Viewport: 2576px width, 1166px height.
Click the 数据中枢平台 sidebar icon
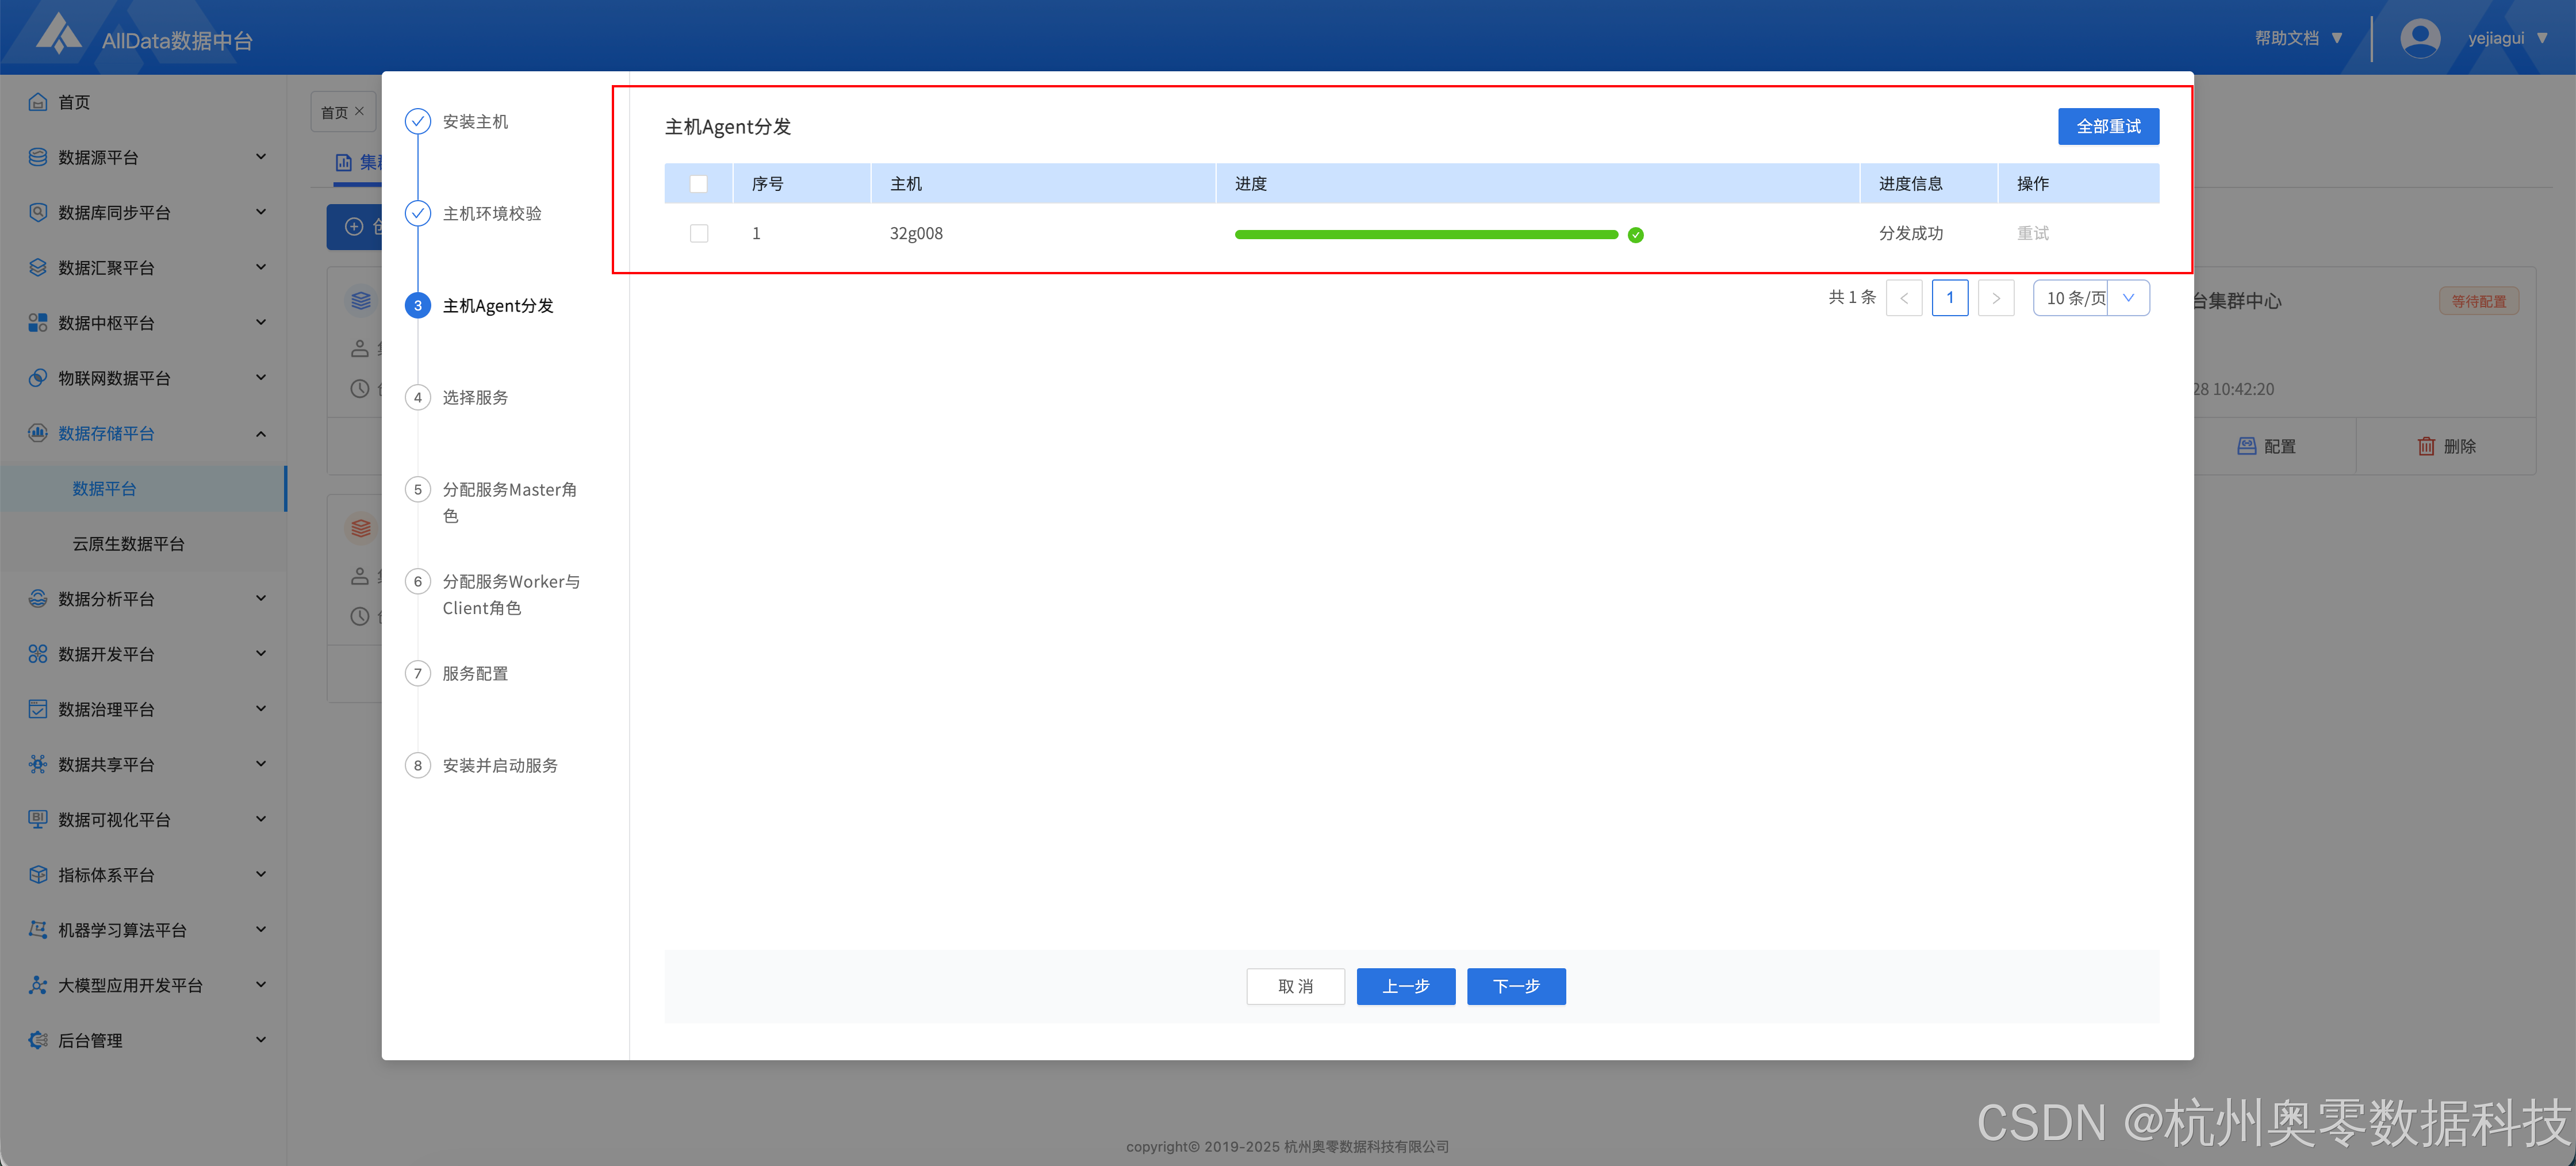[38, 322]
